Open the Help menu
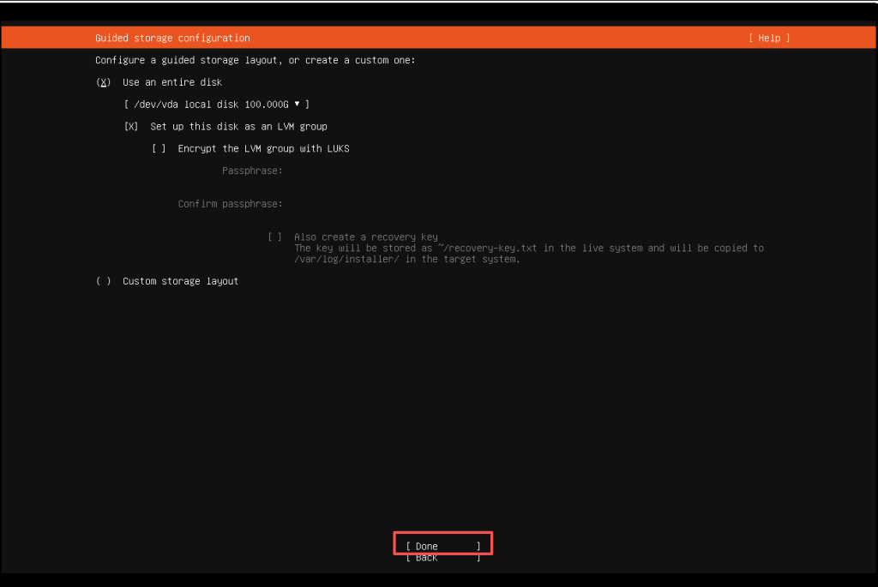 coord(768,37)
